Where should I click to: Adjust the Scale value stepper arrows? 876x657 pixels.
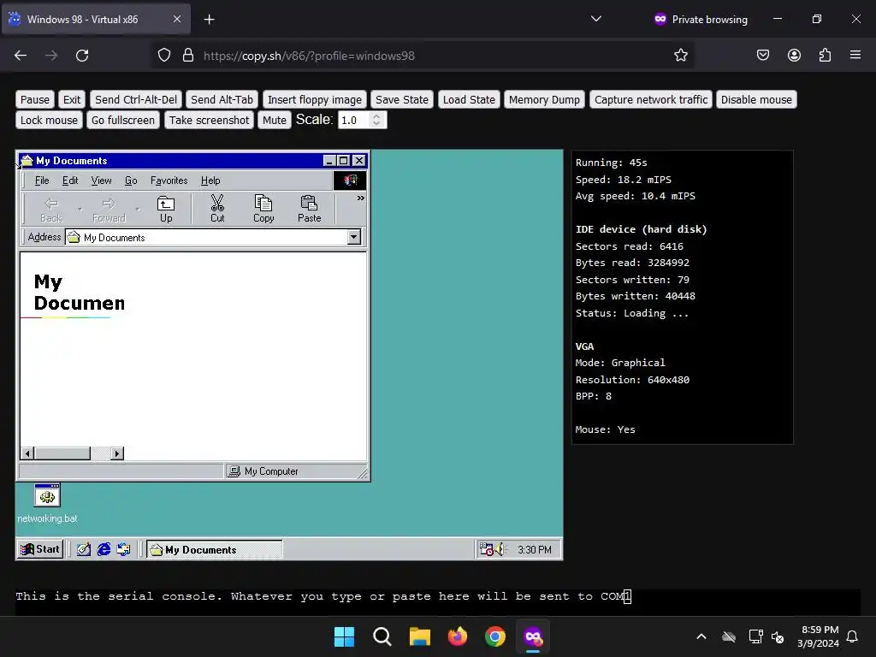376,120
